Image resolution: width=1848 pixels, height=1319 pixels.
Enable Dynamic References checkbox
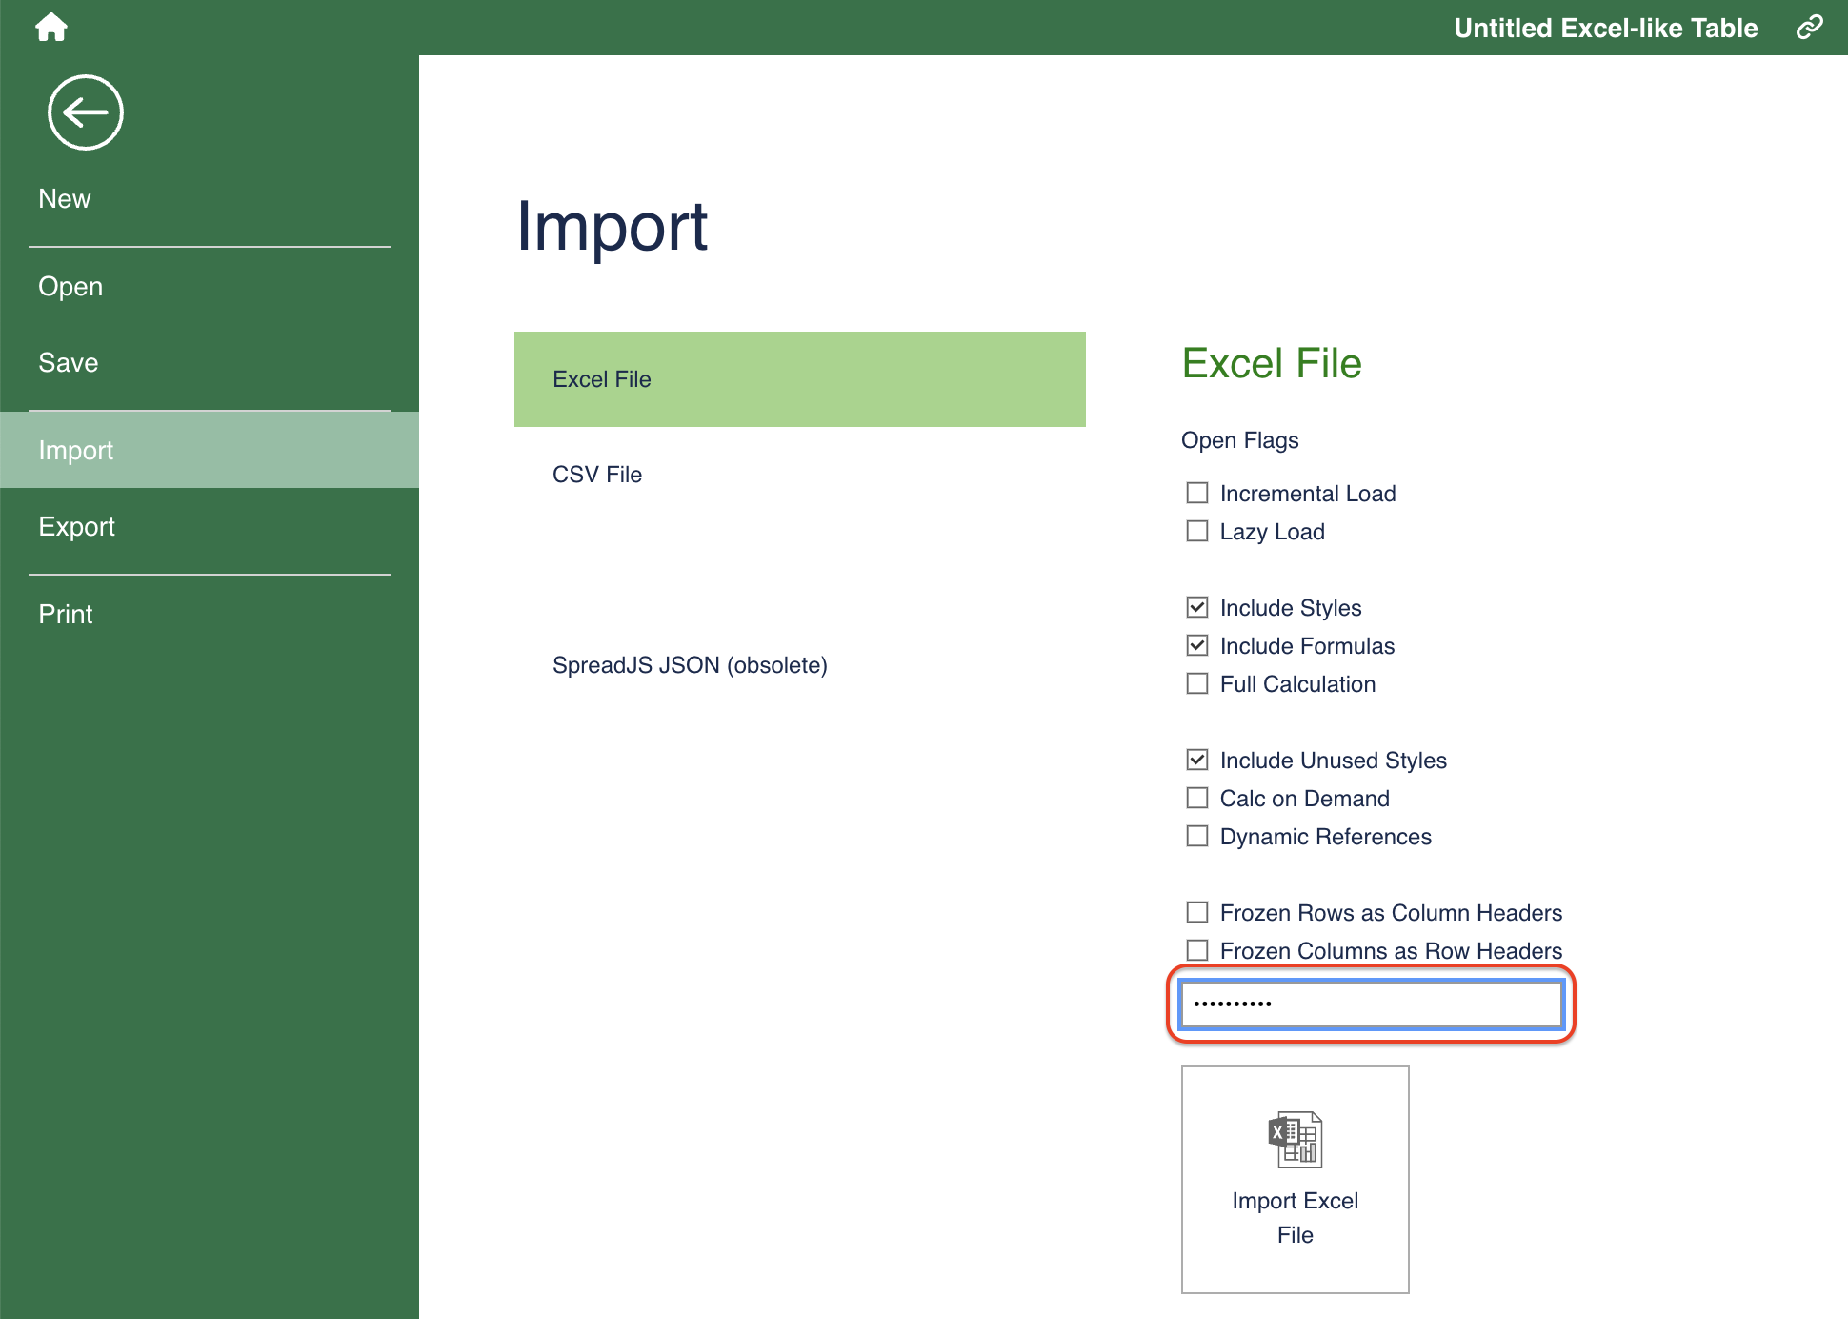(x=1197, y=836)
